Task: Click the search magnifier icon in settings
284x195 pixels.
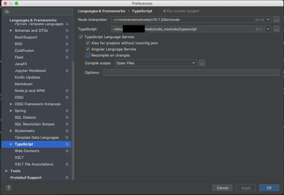Action: pyautogui.click(x=7, y=12)
